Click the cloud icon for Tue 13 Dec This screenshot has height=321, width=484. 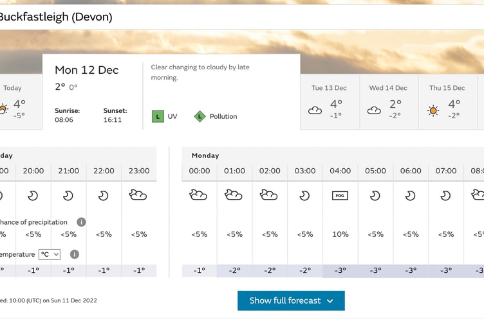click(x=315, y=110)
